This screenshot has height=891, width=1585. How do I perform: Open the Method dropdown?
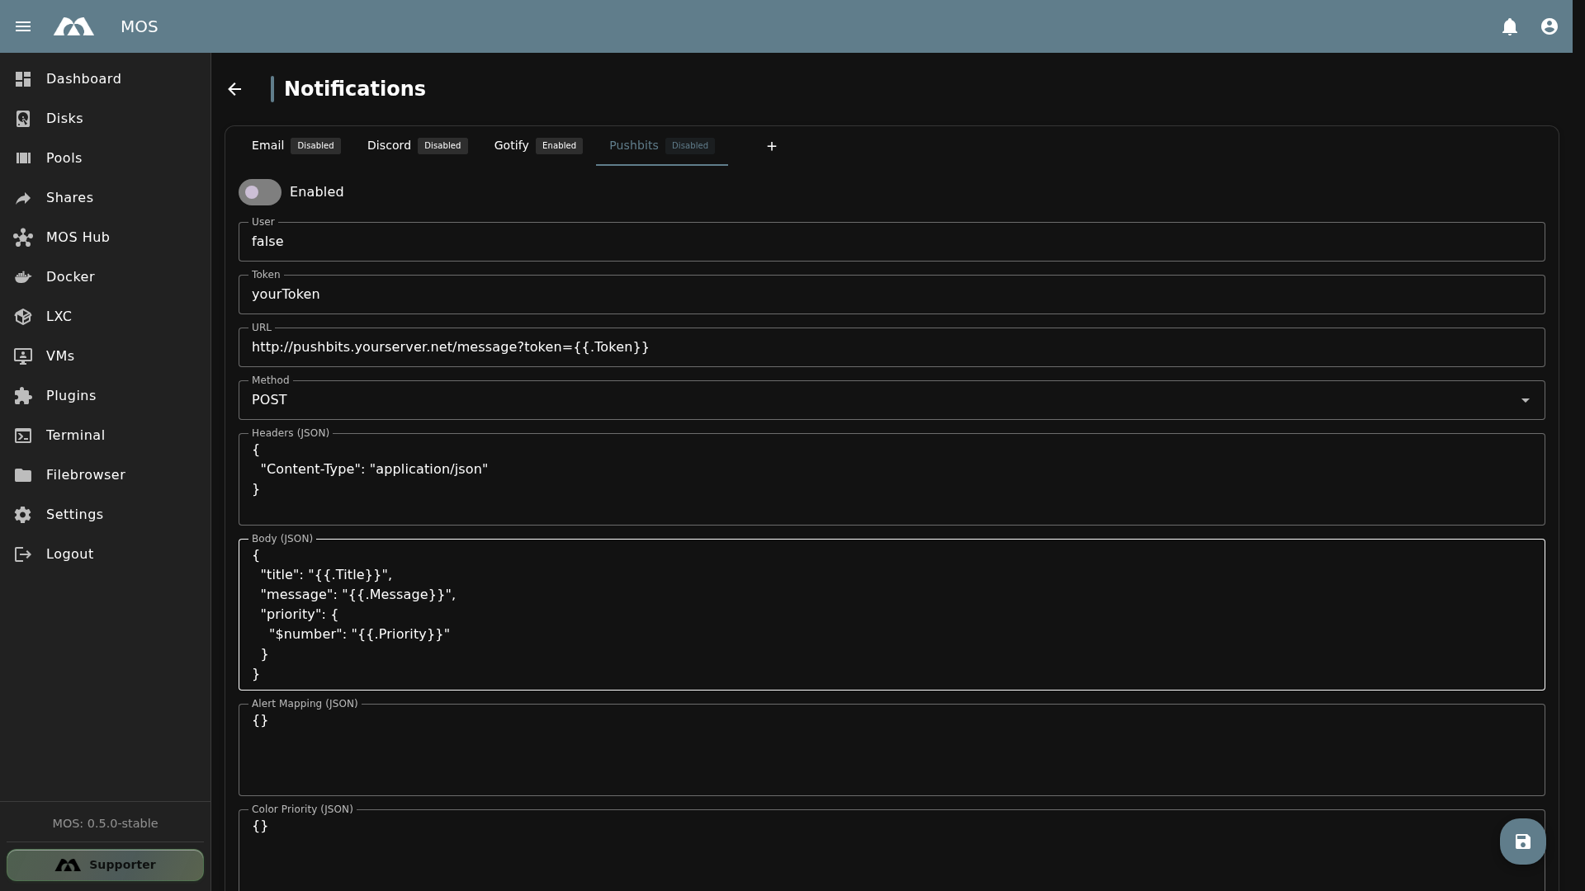(x=892, y=400)
